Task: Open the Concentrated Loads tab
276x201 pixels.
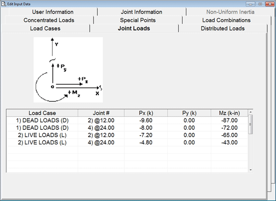Action: point(49,20)
